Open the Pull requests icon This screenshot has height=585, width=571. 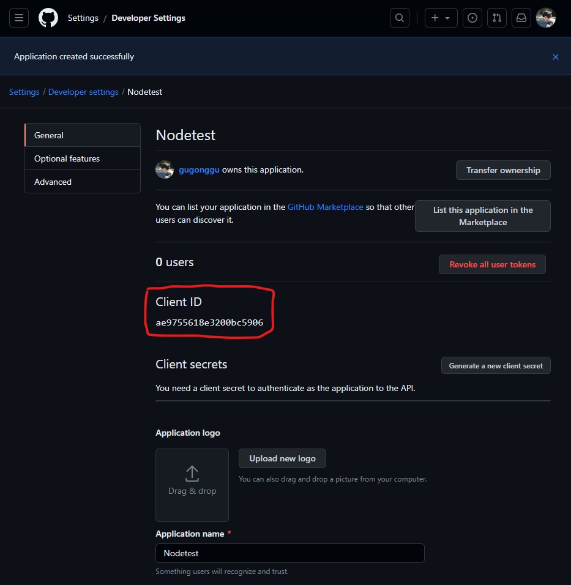pyautogui.click(x=497, y=18)
